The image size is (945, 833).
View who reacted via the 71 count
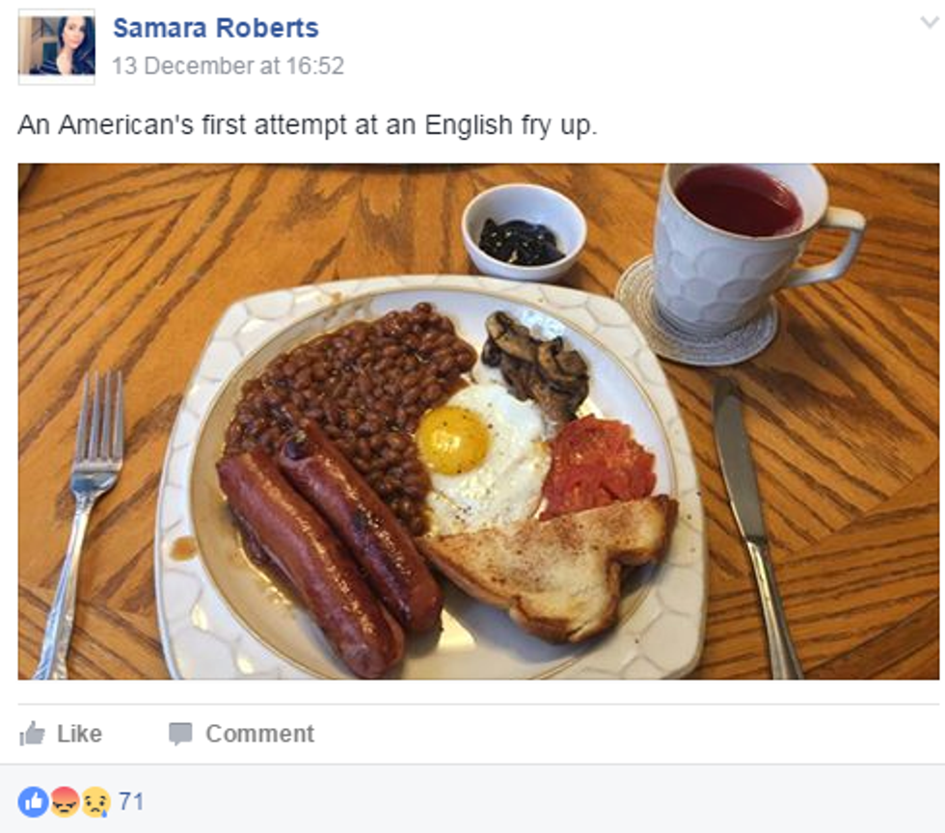pyautogui.click(x=131, y=801)
